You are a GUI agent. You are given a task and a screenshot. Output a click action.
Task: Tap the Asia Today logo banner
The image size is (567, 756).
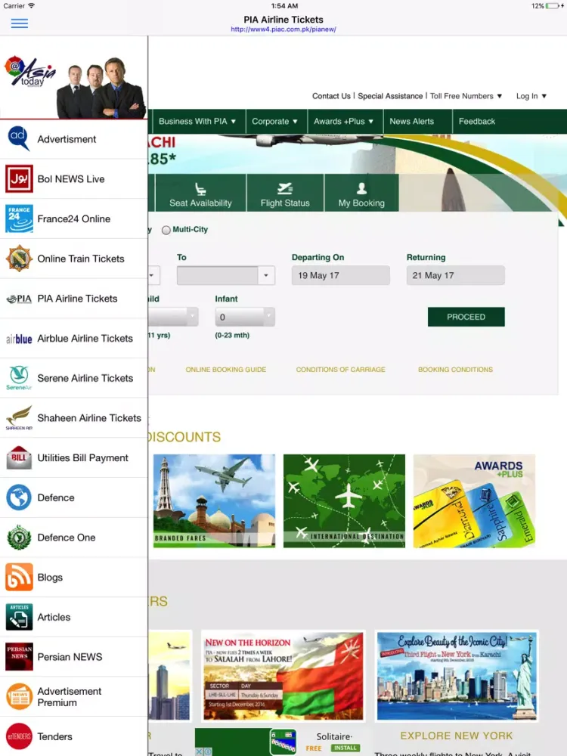point(74,78)
